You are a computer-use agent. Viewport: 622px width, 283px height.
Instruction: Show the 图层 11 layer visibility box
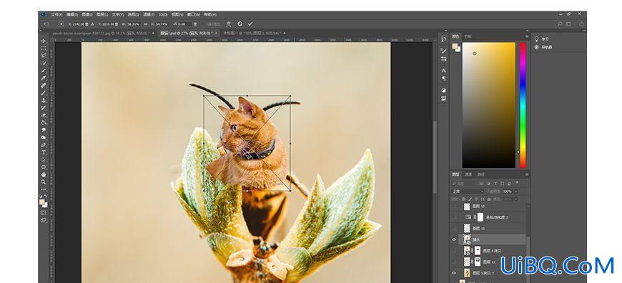pyautogui.click(x=454, y=262)
